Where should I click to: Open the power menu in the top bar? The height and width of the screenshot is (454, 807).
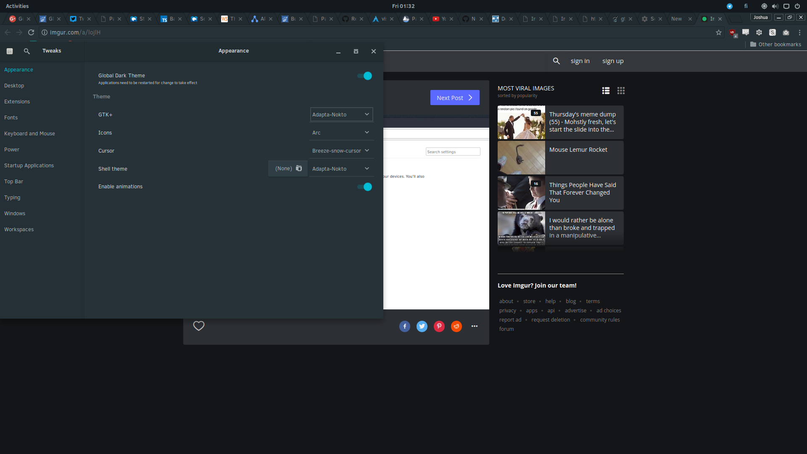click(x=797, y=6)
